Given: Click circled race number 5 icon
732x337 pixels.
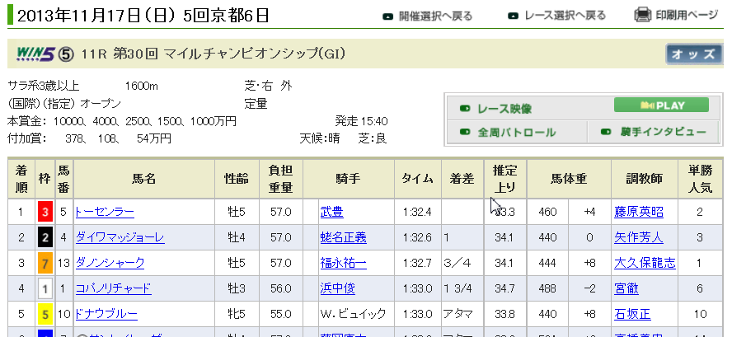Looking at the screenshot, I should coord(66,55).
